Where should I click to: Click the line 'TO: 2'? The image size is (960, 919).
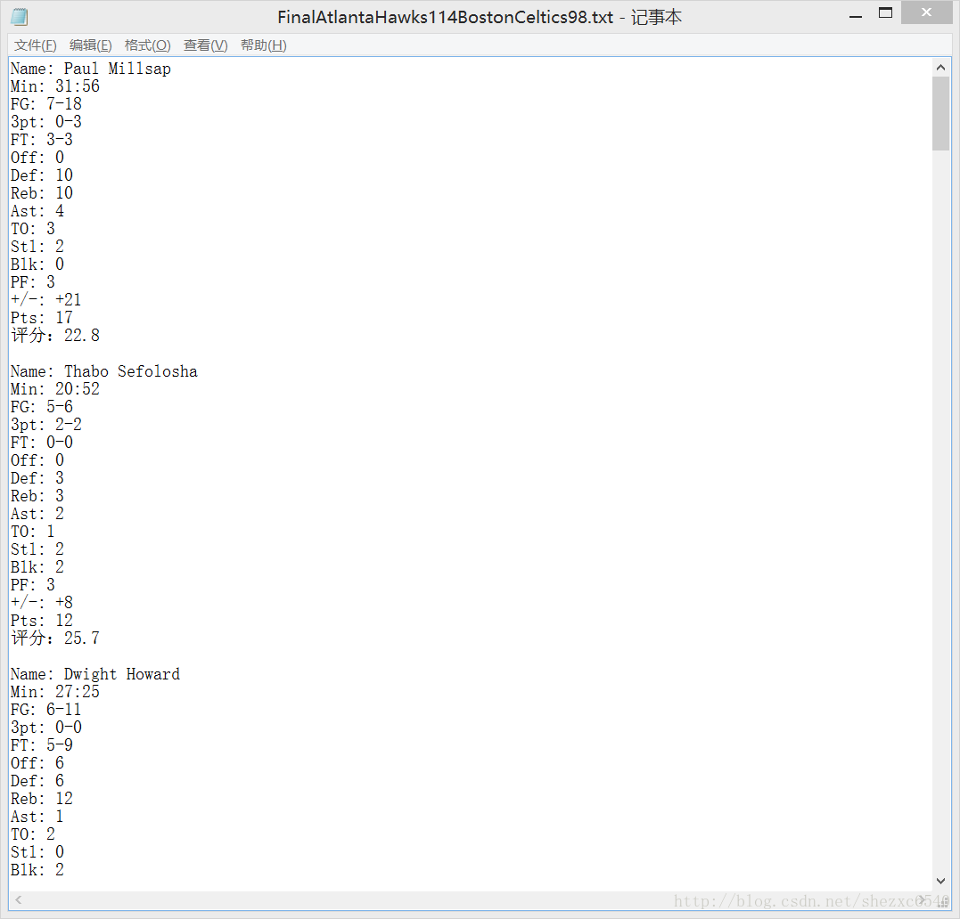pyautogui.click(x=33, y=834)
